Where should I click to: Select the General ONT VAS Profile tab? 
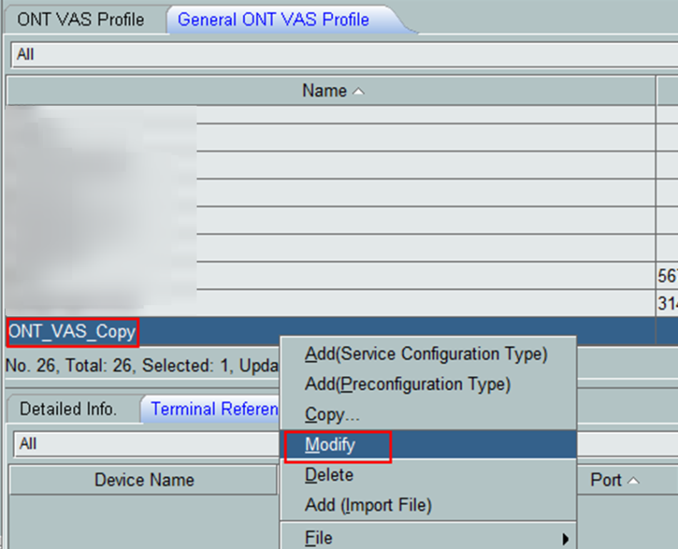coord(273,19)
